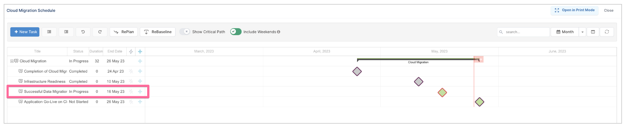This screenshot has width=628, height=126.
Task: Click the ReBaseline button
Action: point(158,32)
